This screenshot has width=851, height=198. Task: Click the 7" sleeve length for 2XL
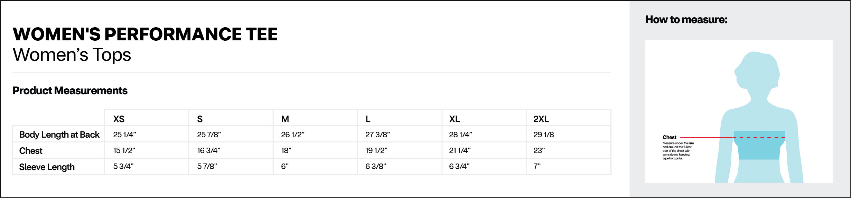click(537, 166)
